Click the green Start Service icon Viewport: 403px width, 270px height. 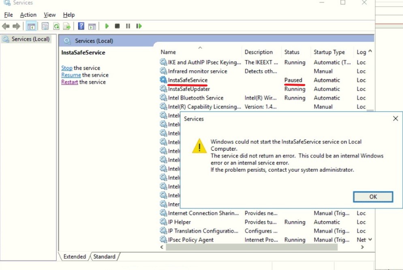107,26
